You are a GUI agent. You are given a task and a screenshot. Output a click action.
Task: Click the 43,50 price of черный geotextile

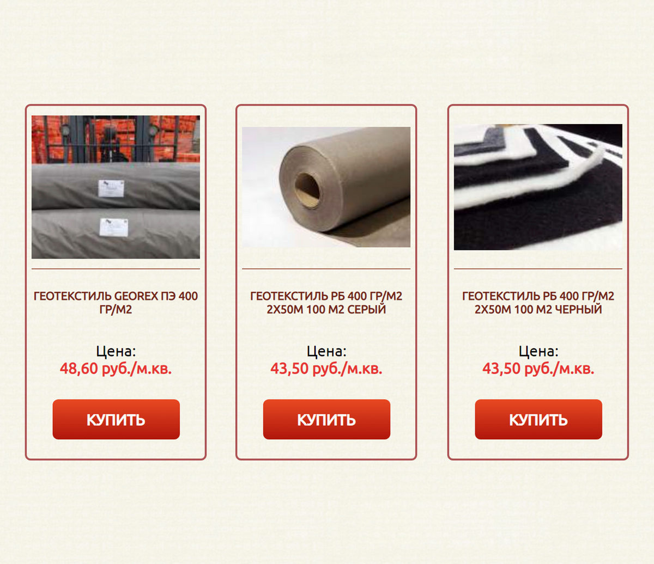pyautogui.click(x=538, y=369)
